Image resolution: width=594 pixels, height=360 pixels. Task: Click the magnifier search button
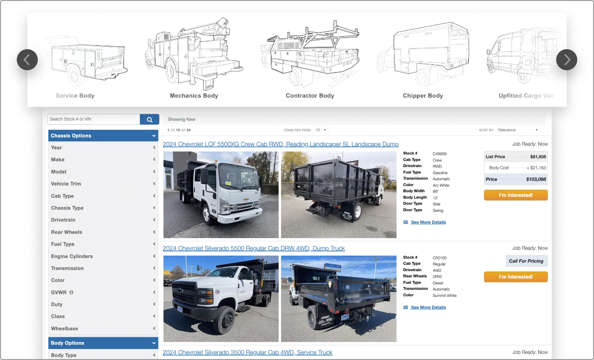149,119
